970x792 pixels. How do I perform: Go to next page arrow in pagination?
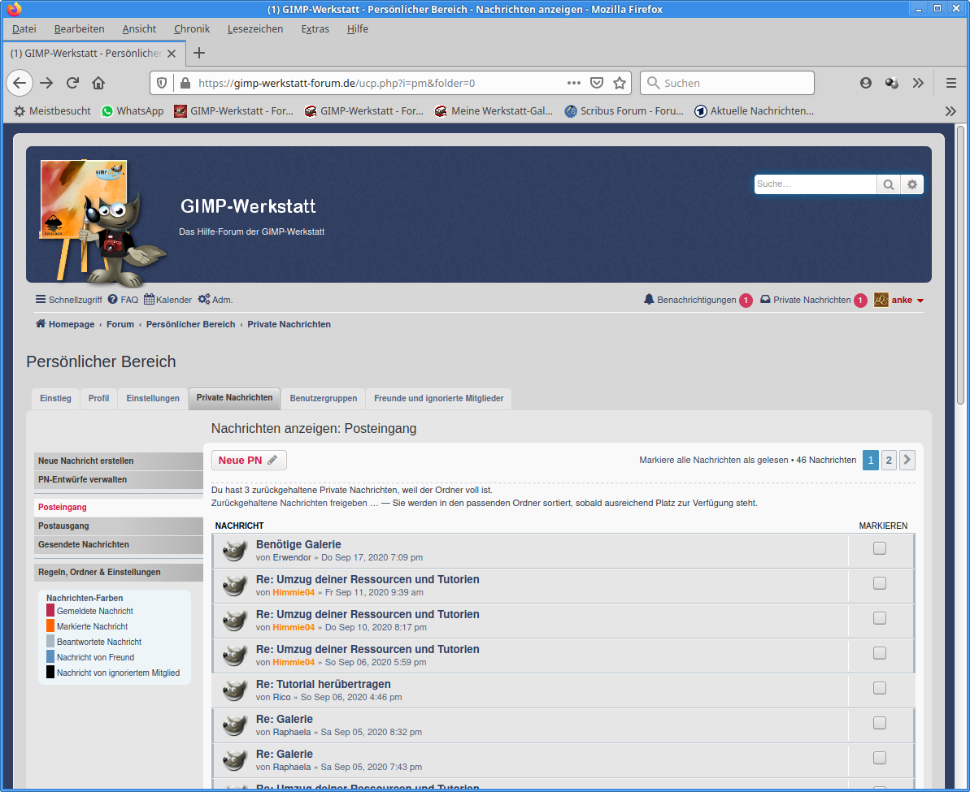[907, 460]
